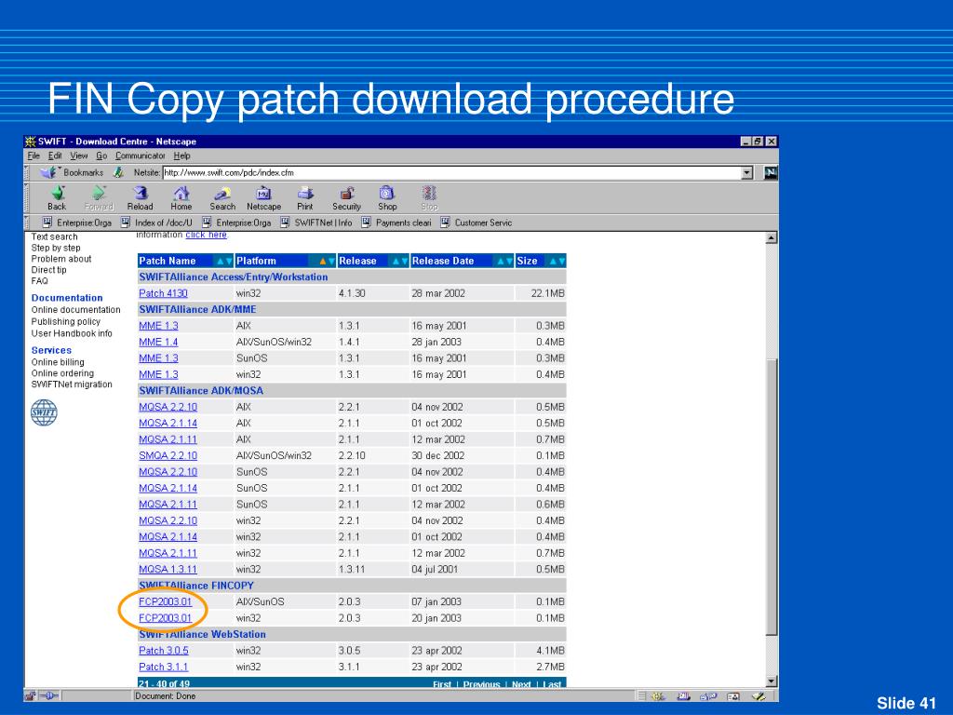The height and width of the screenshot is (715, 953).
Task: Open the Bookmarks icon in location bar
Action: pyautogui.click(x=48, y=172)
